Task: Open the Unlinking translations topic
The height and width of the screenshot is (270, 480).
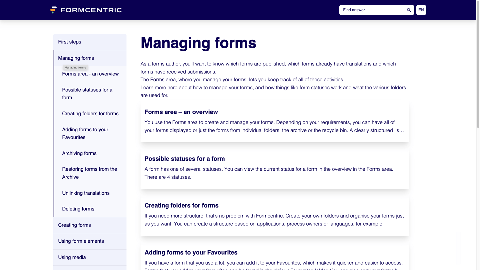Action: coord(86,193)
